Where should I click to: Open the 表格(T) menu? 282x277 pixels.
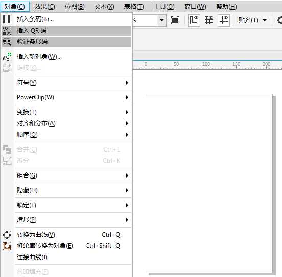click(x=134, y=7)
